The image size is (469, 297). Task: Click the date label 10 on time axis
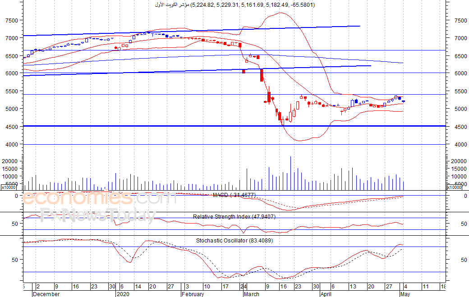tap(207, 287)
